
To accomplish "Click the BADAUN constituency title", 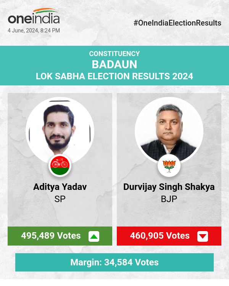I will [x=114, y=64].
